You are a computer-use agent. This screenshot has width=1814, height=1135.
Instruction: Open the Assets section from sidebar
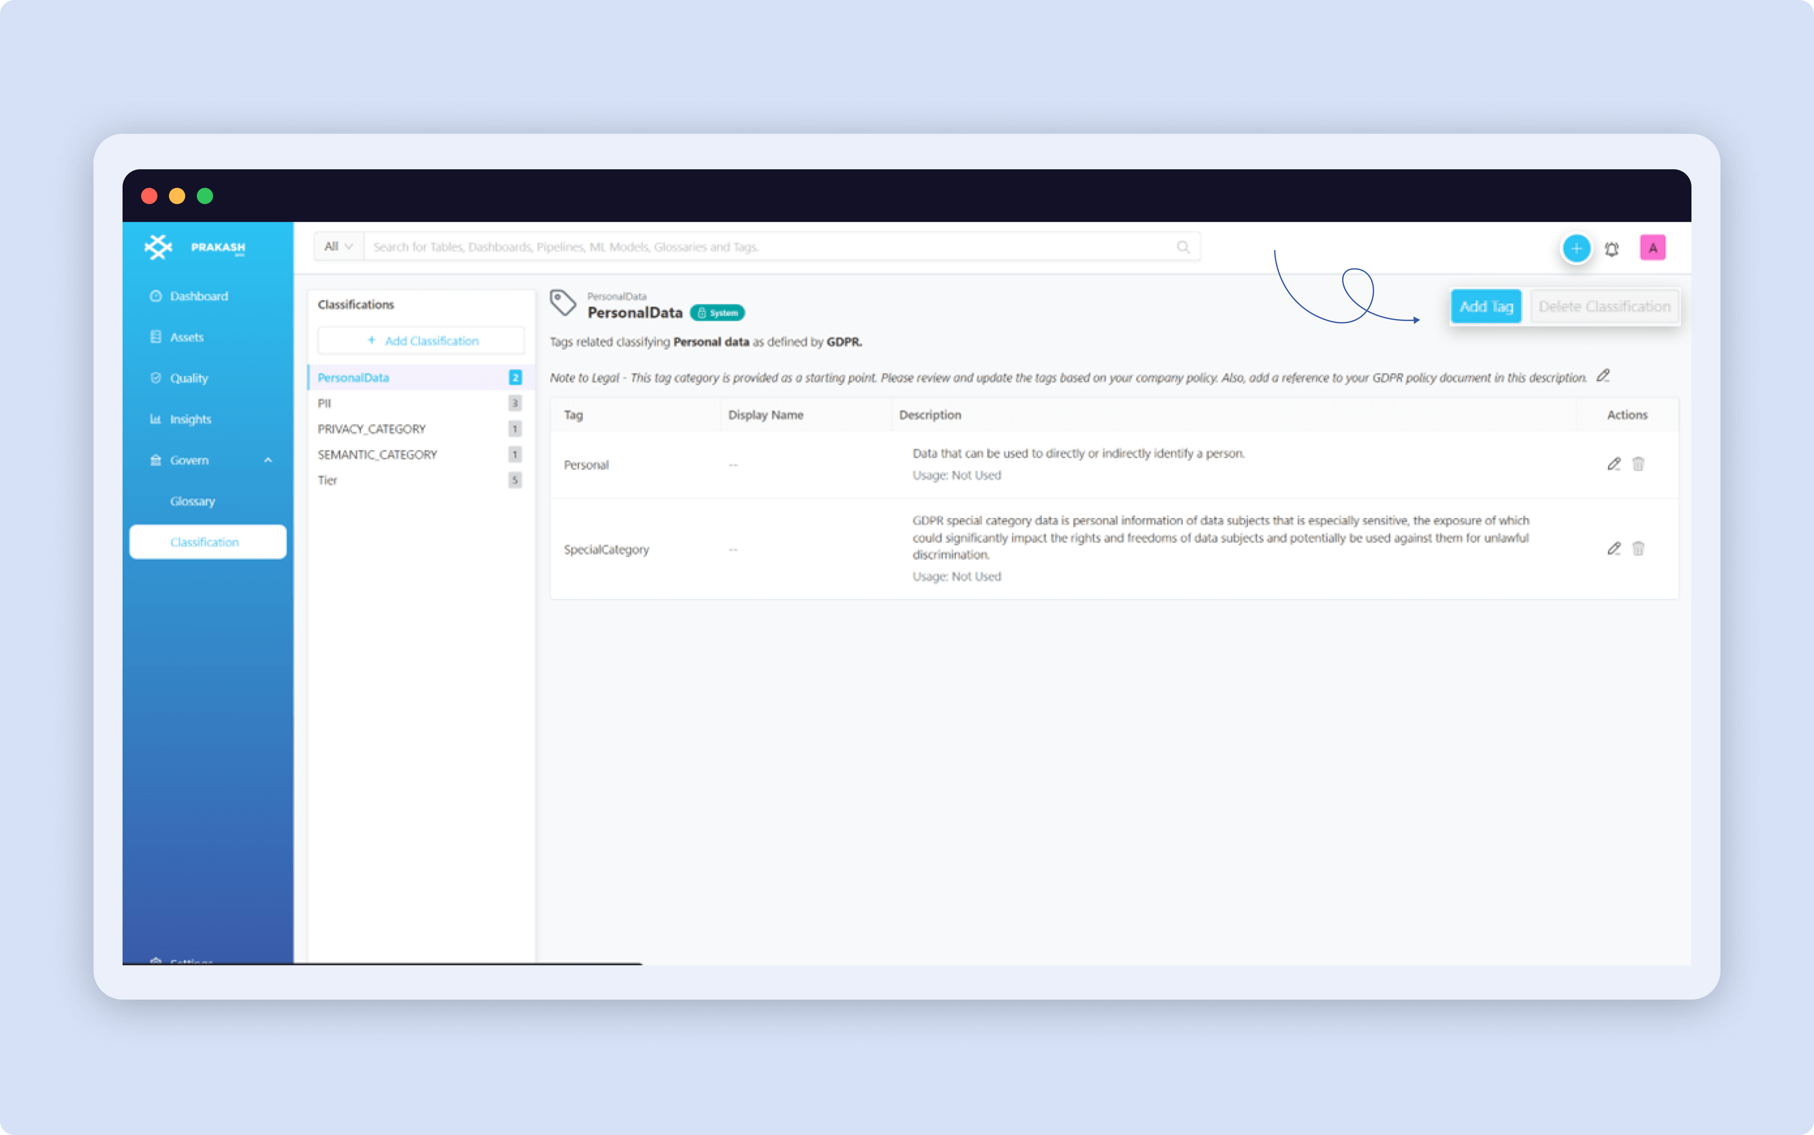coord(186,336)
